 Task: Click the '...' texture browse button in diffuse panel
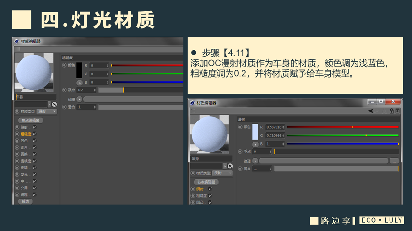(395, 161)
